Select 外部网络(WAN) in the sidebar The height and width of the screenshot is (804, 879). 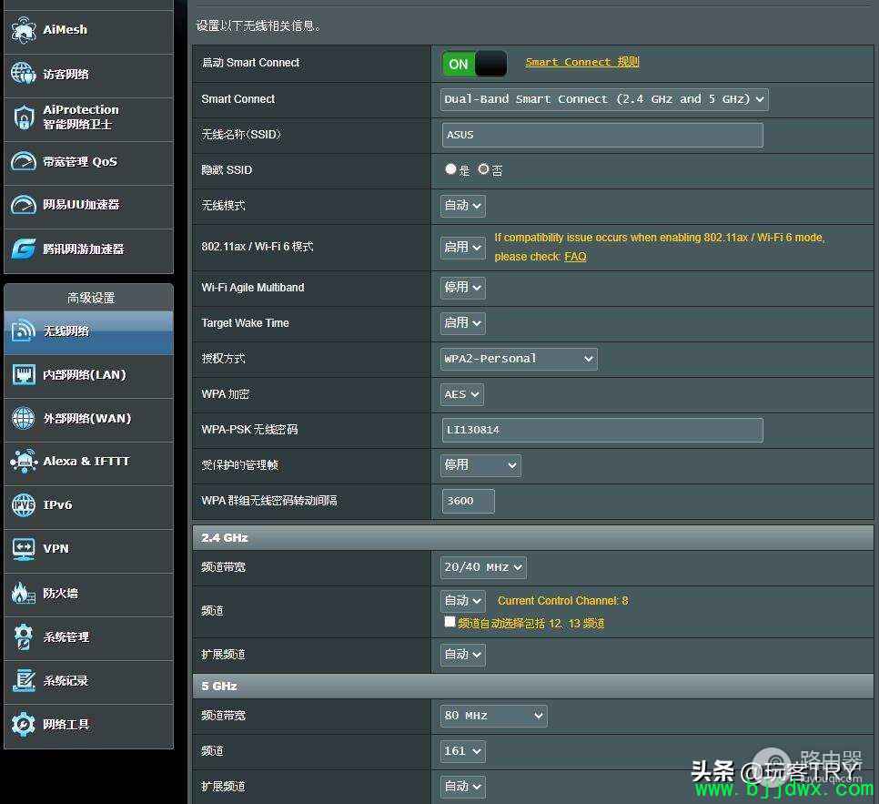point(88,421)
